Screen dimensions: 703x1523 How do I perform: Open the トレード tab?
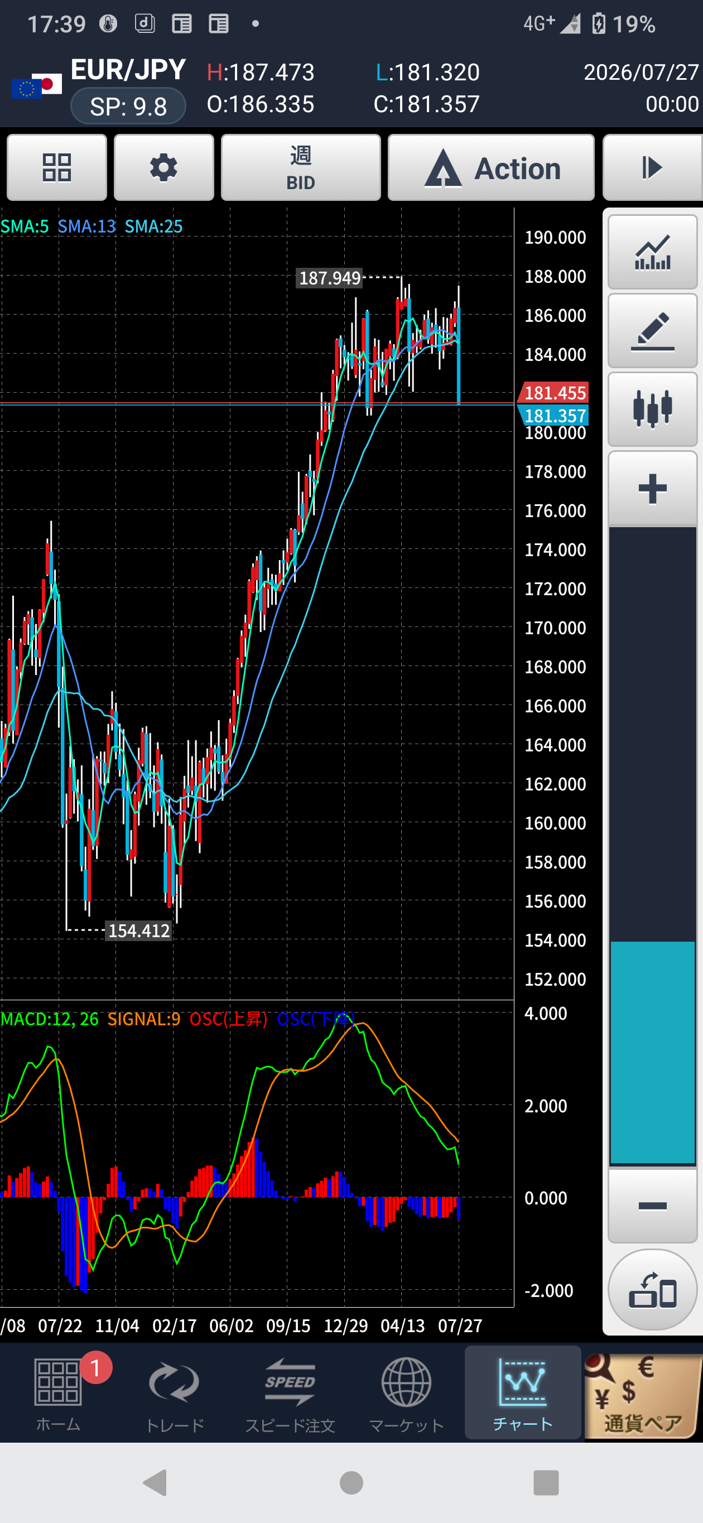tap(175, 1393)
